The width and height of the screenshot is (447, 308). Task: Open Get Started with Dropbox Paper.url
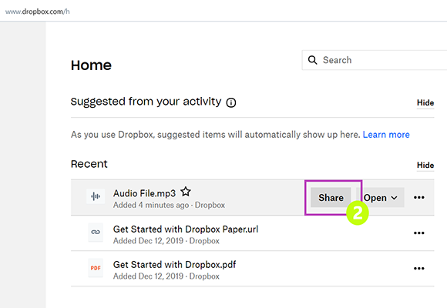(x=186, y=229)
